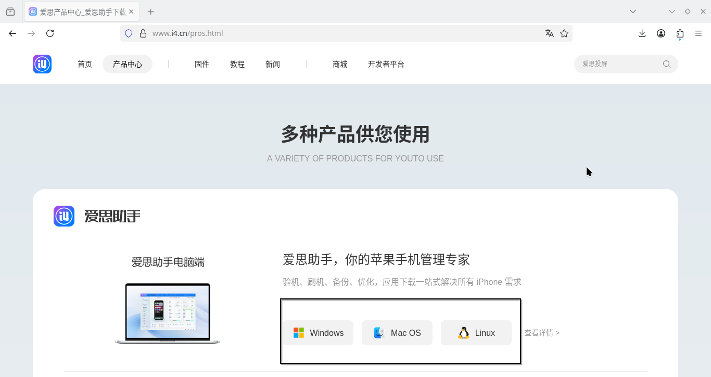Select the 爱思产品中心 browser tab
This screenshot has width=711, height=377.
[x=82, y=11]
